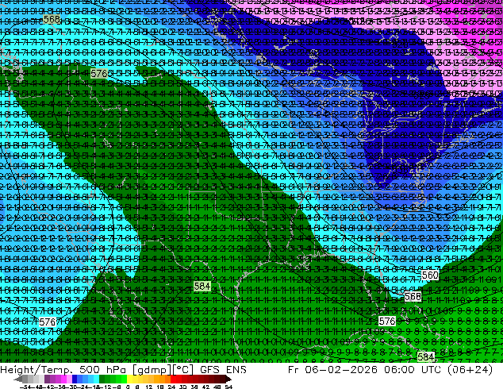The image size is (503, 389).
Task: Click the gray left arrow end of the color bar
Action: point(18,379)
